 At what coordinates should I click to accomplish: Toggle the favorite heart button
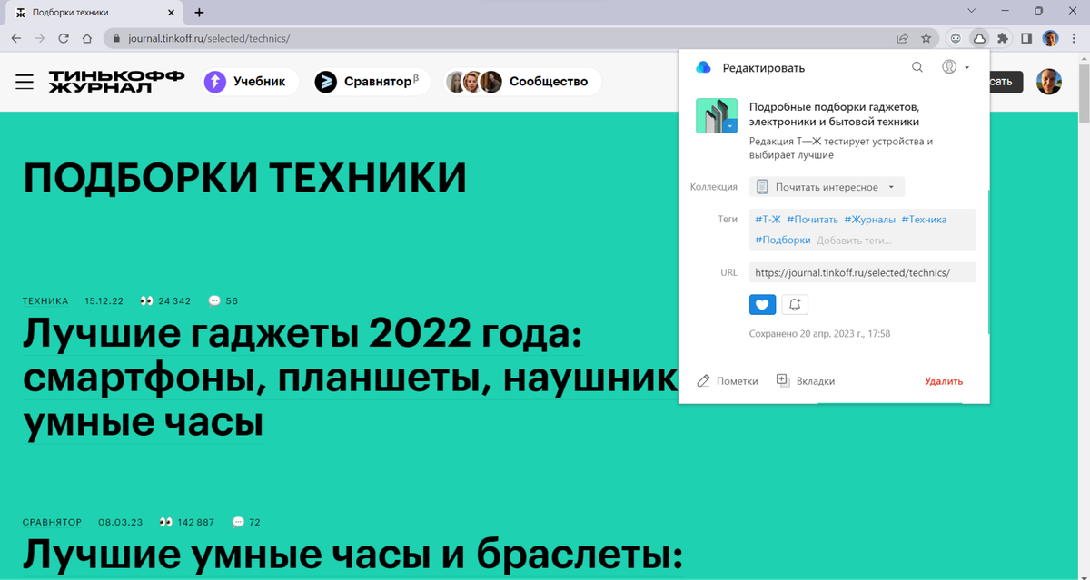[763, 304]
